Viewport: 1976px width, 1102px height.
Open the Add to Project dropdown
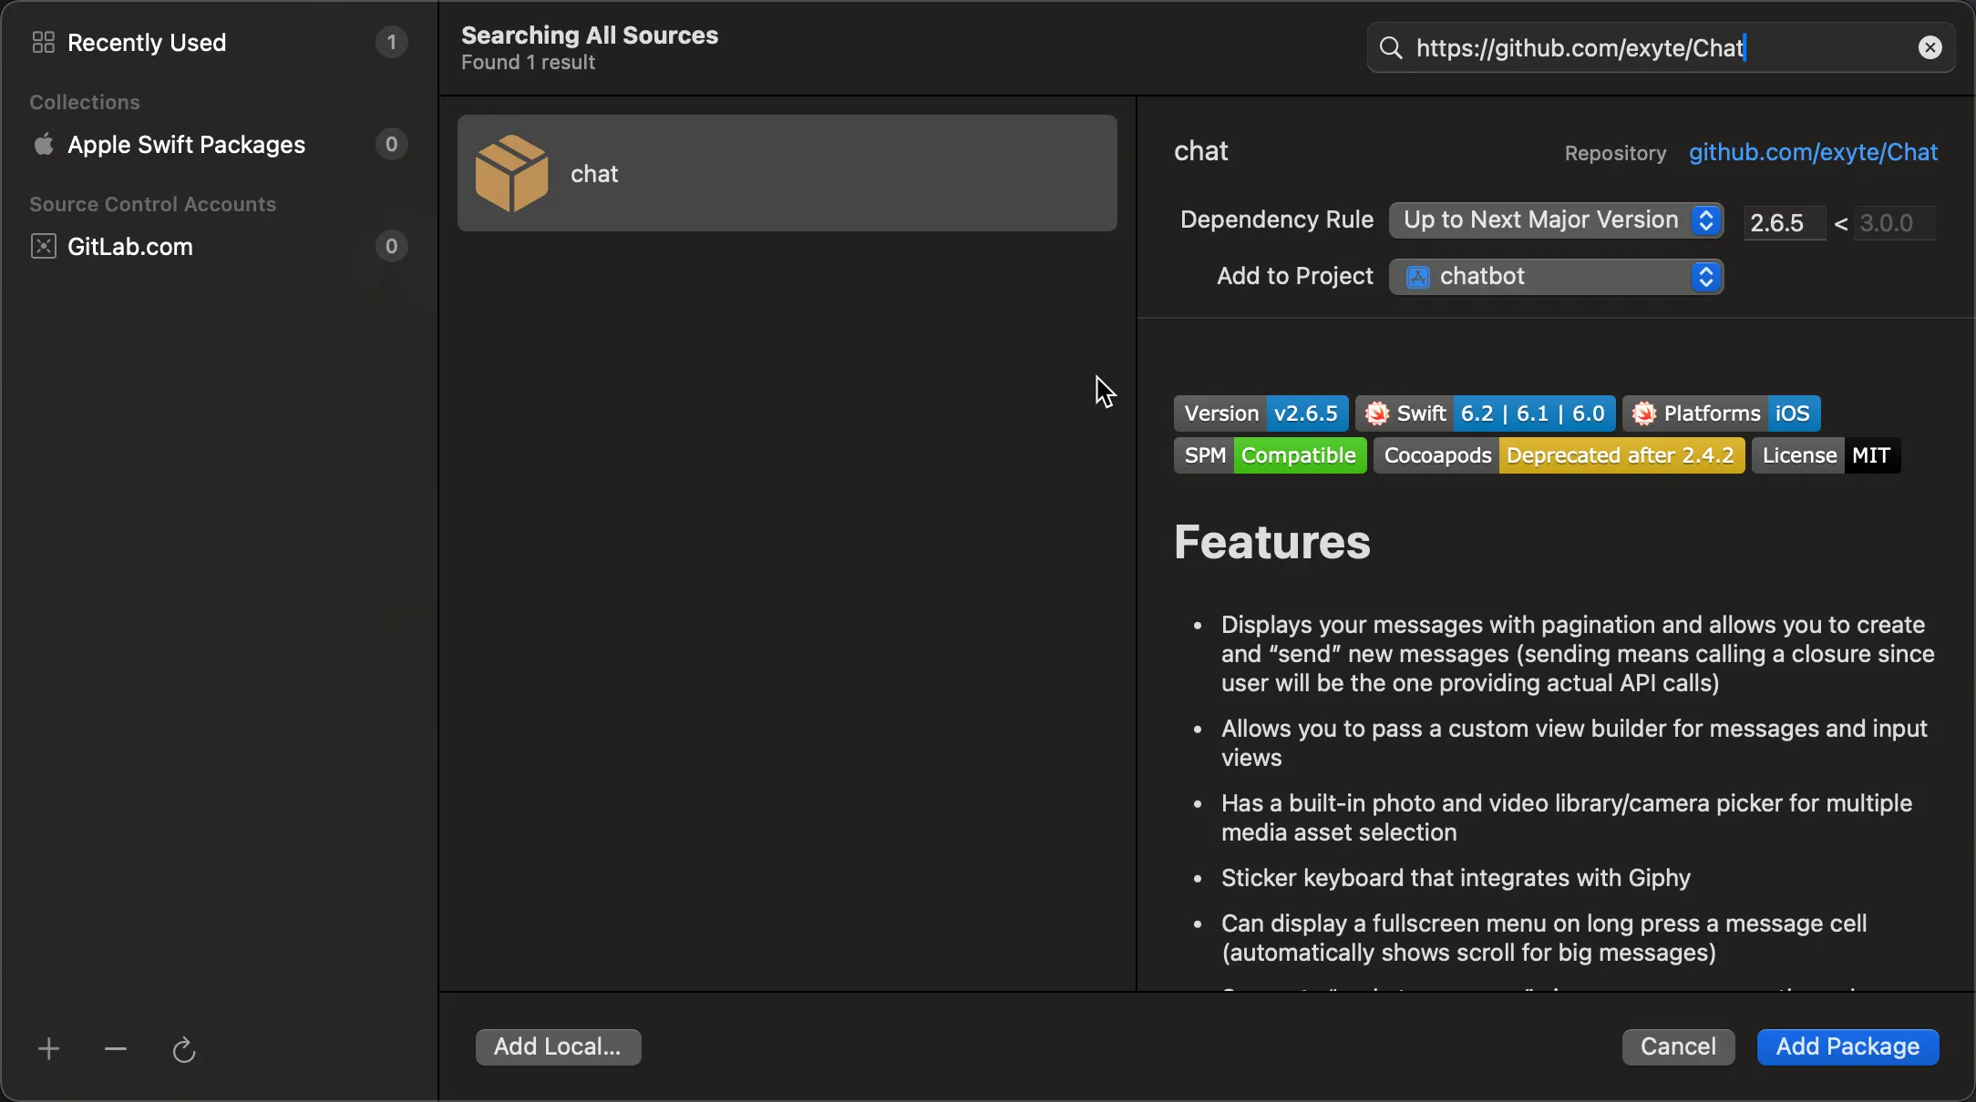coord(1556,277)
